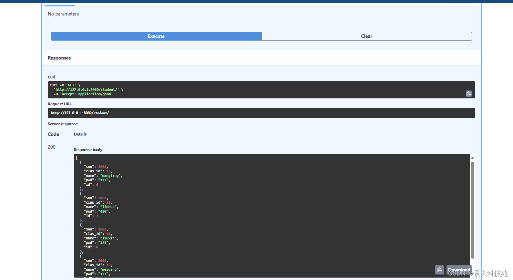Viewport: 513px width, 280px height.
Task: Copy the curl command to clipboard
Action: coord(469,94)
